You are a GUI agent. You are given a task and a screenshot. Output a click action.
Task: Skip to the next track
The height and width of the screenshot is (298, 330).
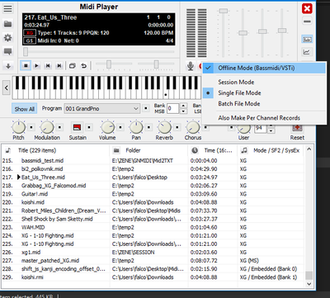[59, 66]
